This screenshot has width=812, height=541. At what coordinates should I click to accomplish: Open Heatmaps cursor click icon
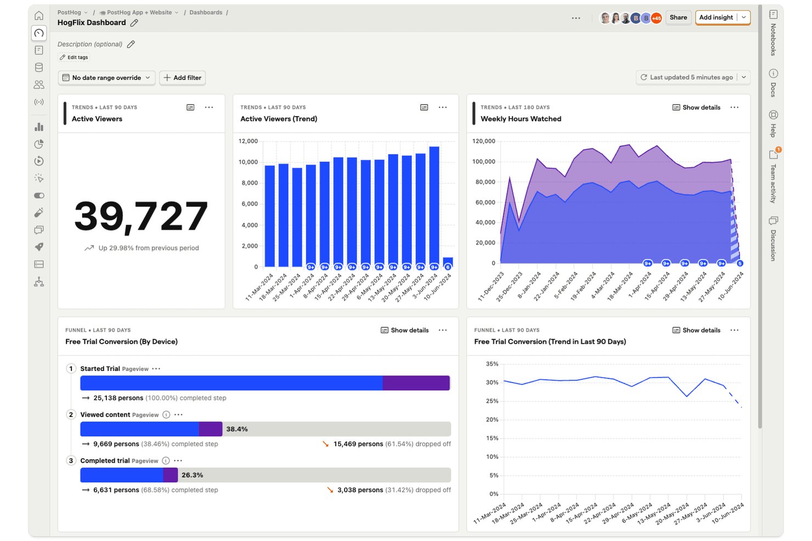coord(39,178)
